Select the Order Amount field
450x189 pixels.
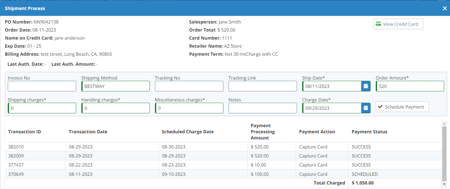coord(410,86)
